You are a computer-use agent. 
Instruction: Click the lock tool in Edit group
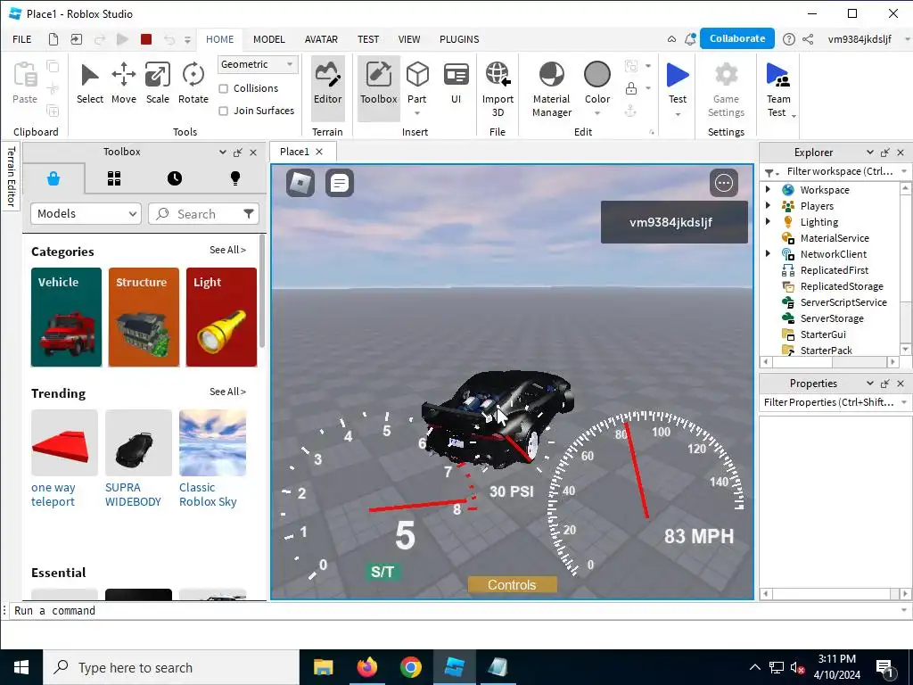630,88
